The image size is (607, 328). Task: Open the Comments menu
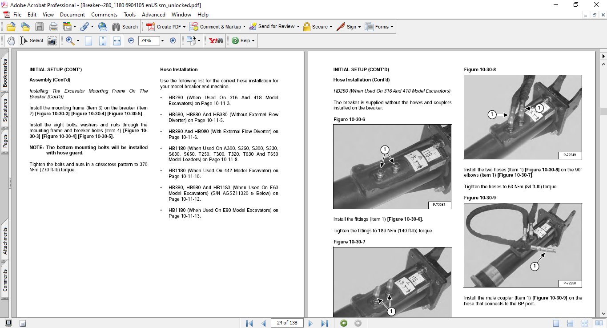[105, 14]
